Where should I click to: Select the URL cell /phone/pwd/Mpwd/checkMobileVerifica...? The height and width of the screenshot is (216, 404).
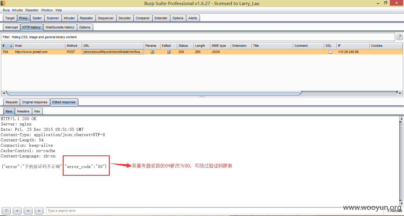point(113,52)
